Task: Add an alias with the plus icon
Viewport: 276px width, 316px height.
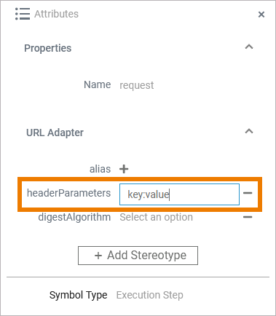Action: coord(124,169)
